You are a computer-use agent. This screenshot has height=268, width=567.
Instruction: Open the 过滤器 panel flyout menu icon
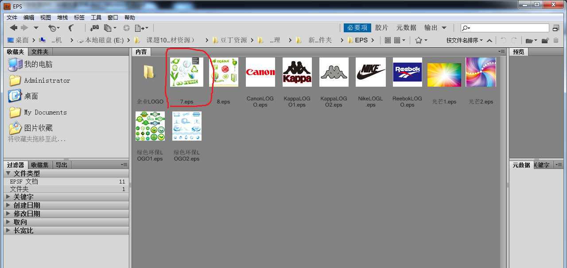(124, 165)
